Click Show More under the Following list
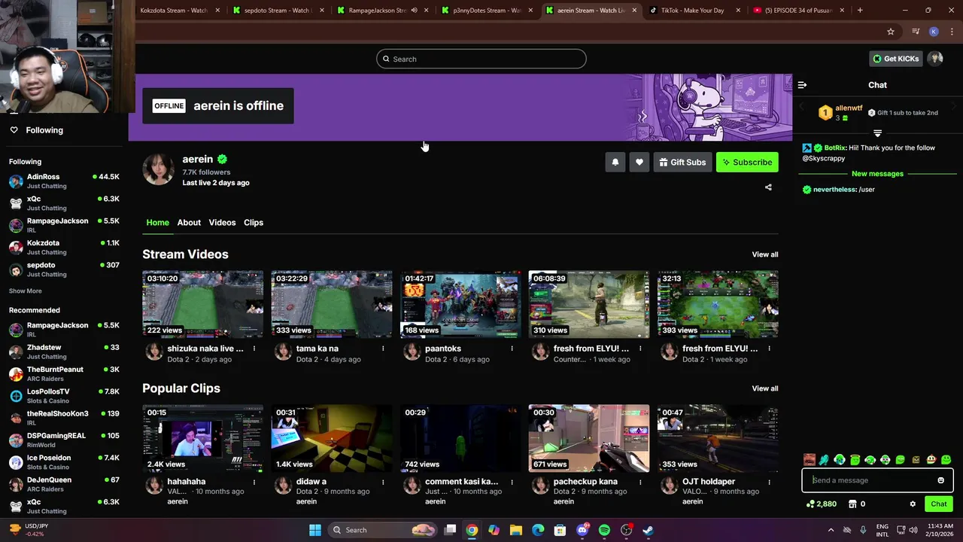 (x=26, y=291)
